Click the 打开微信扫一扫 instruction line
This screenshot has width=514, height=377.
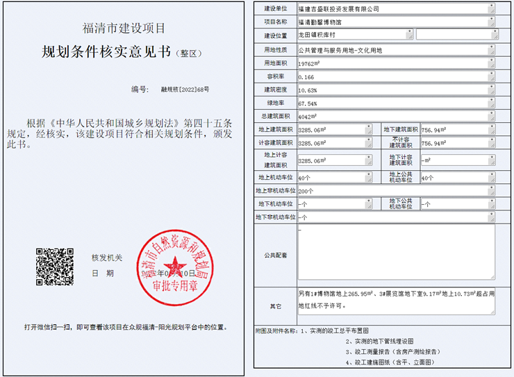[126, 327]
